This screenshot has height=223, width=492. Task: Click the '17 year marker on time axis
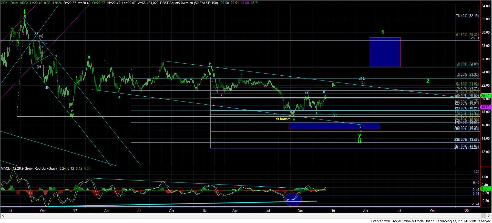75,211
